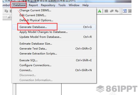This screenshot has width=140, height=95.
Task: Click the gray folder-shaped toolbar icon
Action: click(x=106, y=11)
